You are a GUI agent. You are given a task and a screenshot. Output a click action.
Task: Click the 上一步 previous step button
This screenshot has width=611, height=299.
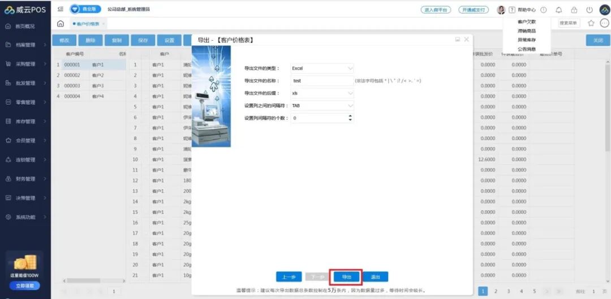point(289,277)
